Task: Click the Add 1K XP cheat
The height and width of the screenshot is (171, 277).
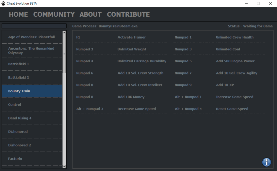Action: click(225, 85)
